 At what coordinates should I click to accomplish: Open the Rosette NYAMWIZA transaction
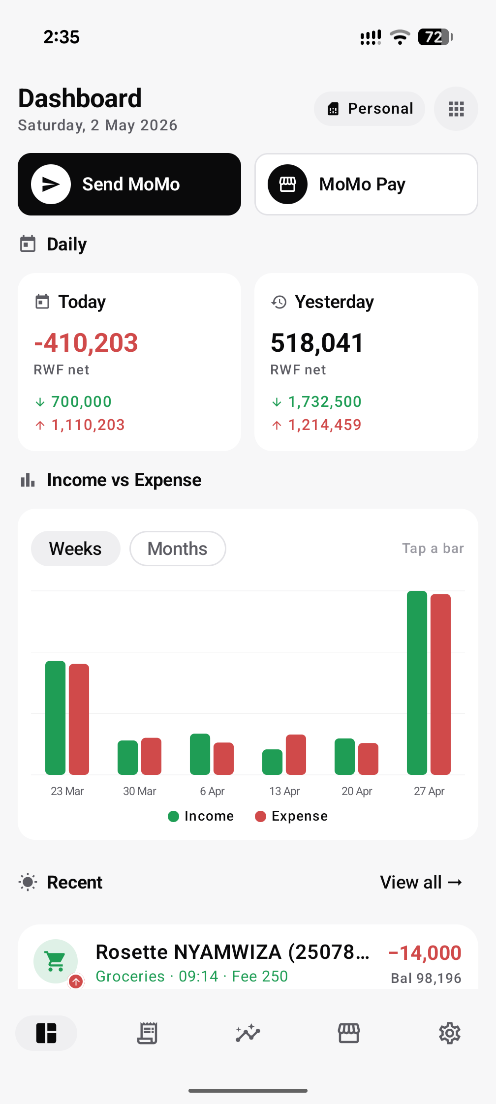(248, 957)
